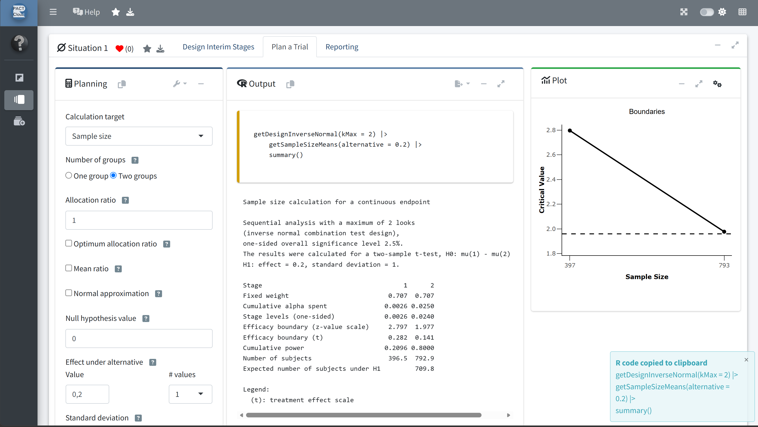
Task: Show help for Null hypothesis value
Action: tap(146, 319)
